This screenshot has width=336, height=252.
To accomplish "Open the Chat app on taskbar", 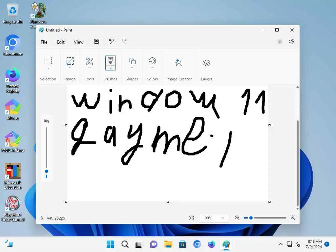I will coord(154,244).
